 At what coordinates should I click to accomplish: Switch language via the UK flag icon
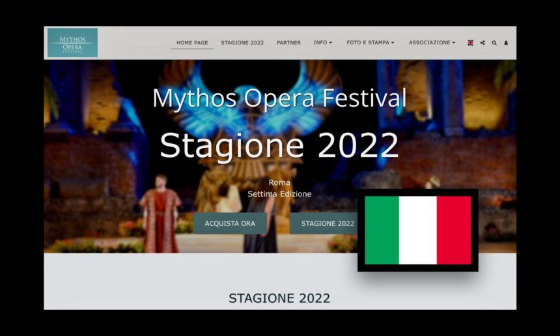[x=470, y=43]
